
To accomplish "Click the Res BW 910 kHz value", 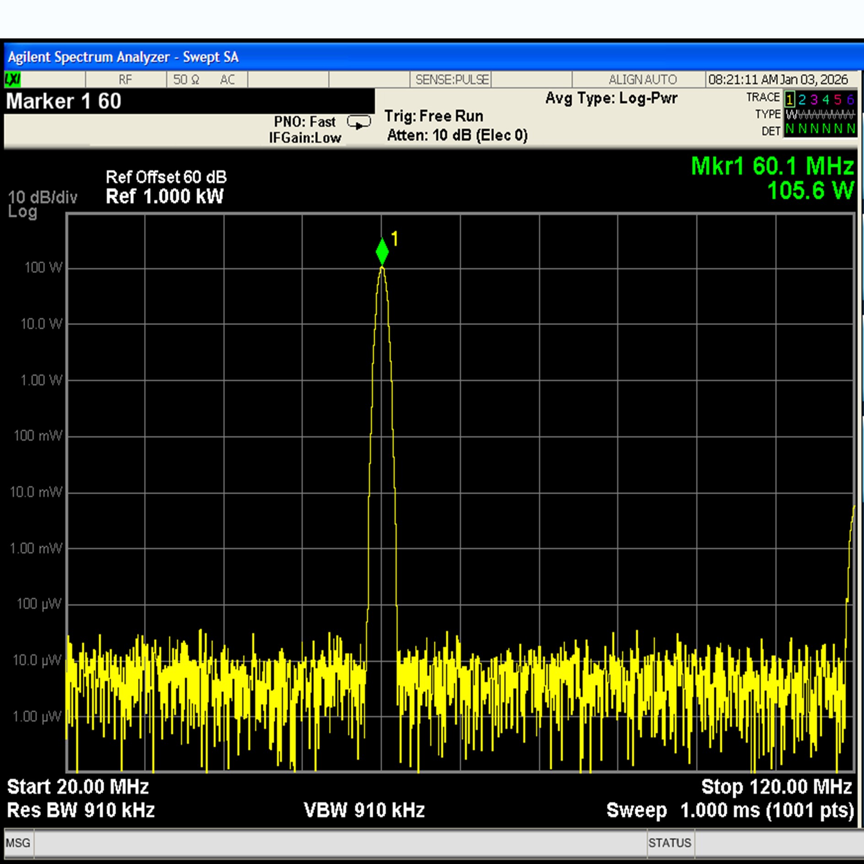I will 81,810.
